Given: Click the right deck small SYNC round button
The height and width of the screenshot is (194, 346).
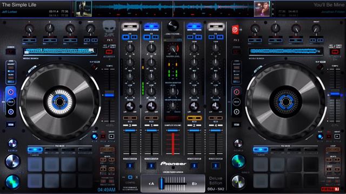Looking at the screenshot, I should tap(238, 143).
